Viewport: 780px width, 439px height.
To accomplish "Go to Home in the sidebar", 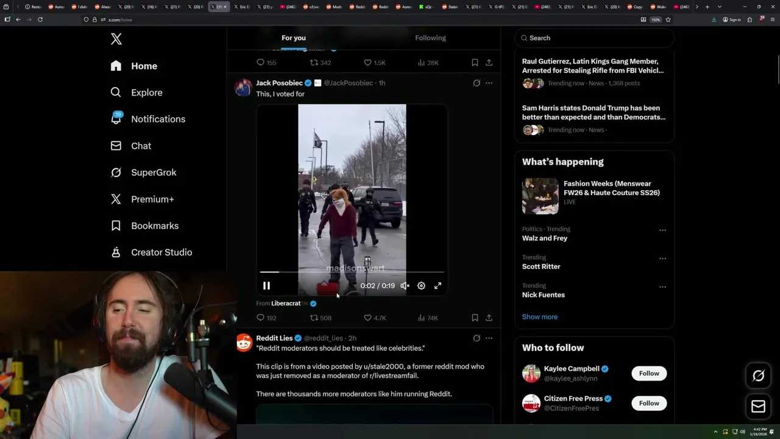I will [x=134, y=66].
